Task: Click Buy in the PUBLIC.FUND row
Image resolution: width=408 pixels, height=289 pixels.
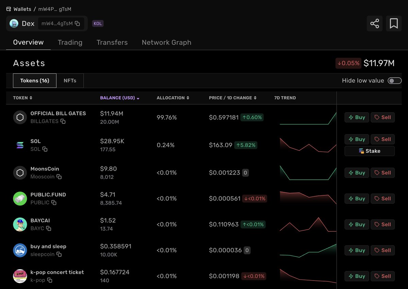Action: [357, 198]
